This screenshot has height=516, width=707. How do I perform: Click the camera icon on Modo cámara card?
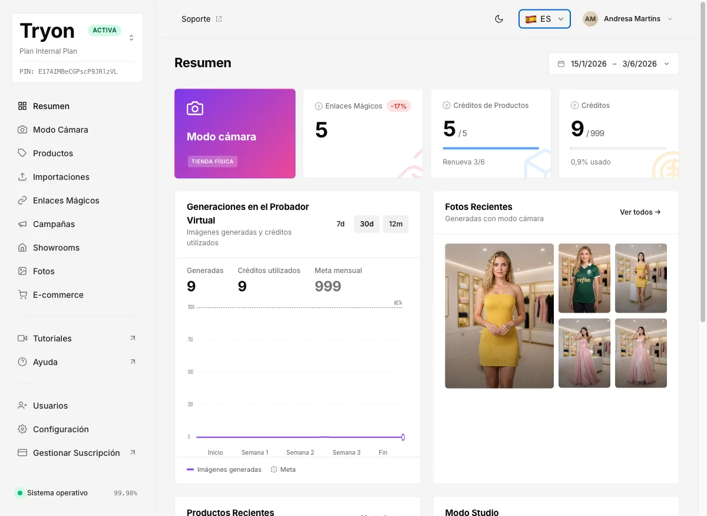(195, 109)
